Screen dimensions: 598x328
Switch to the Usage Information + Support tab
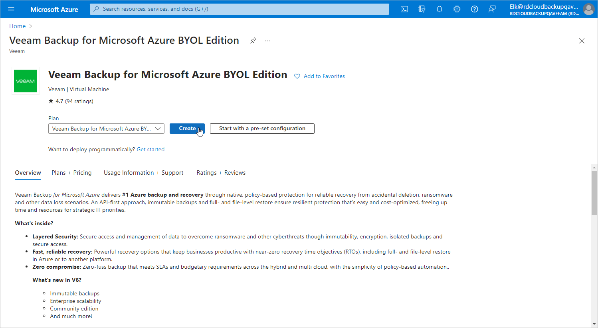tap(144, 173)
